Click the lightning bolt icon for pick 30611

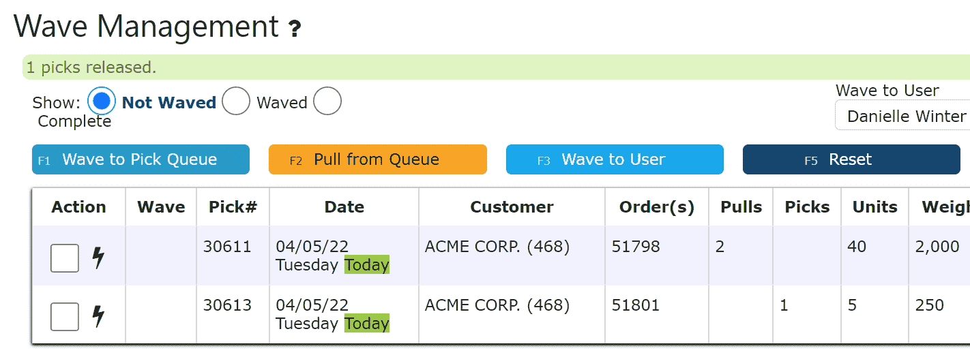98,258
